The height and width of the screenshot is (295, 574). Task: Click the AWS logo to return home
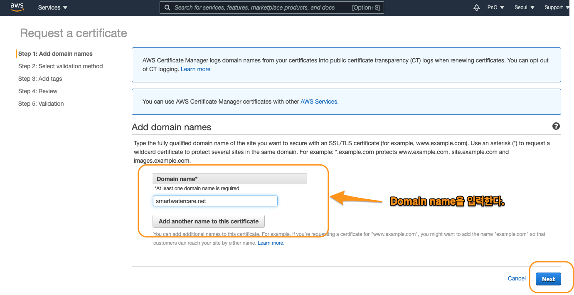[17, 7]
